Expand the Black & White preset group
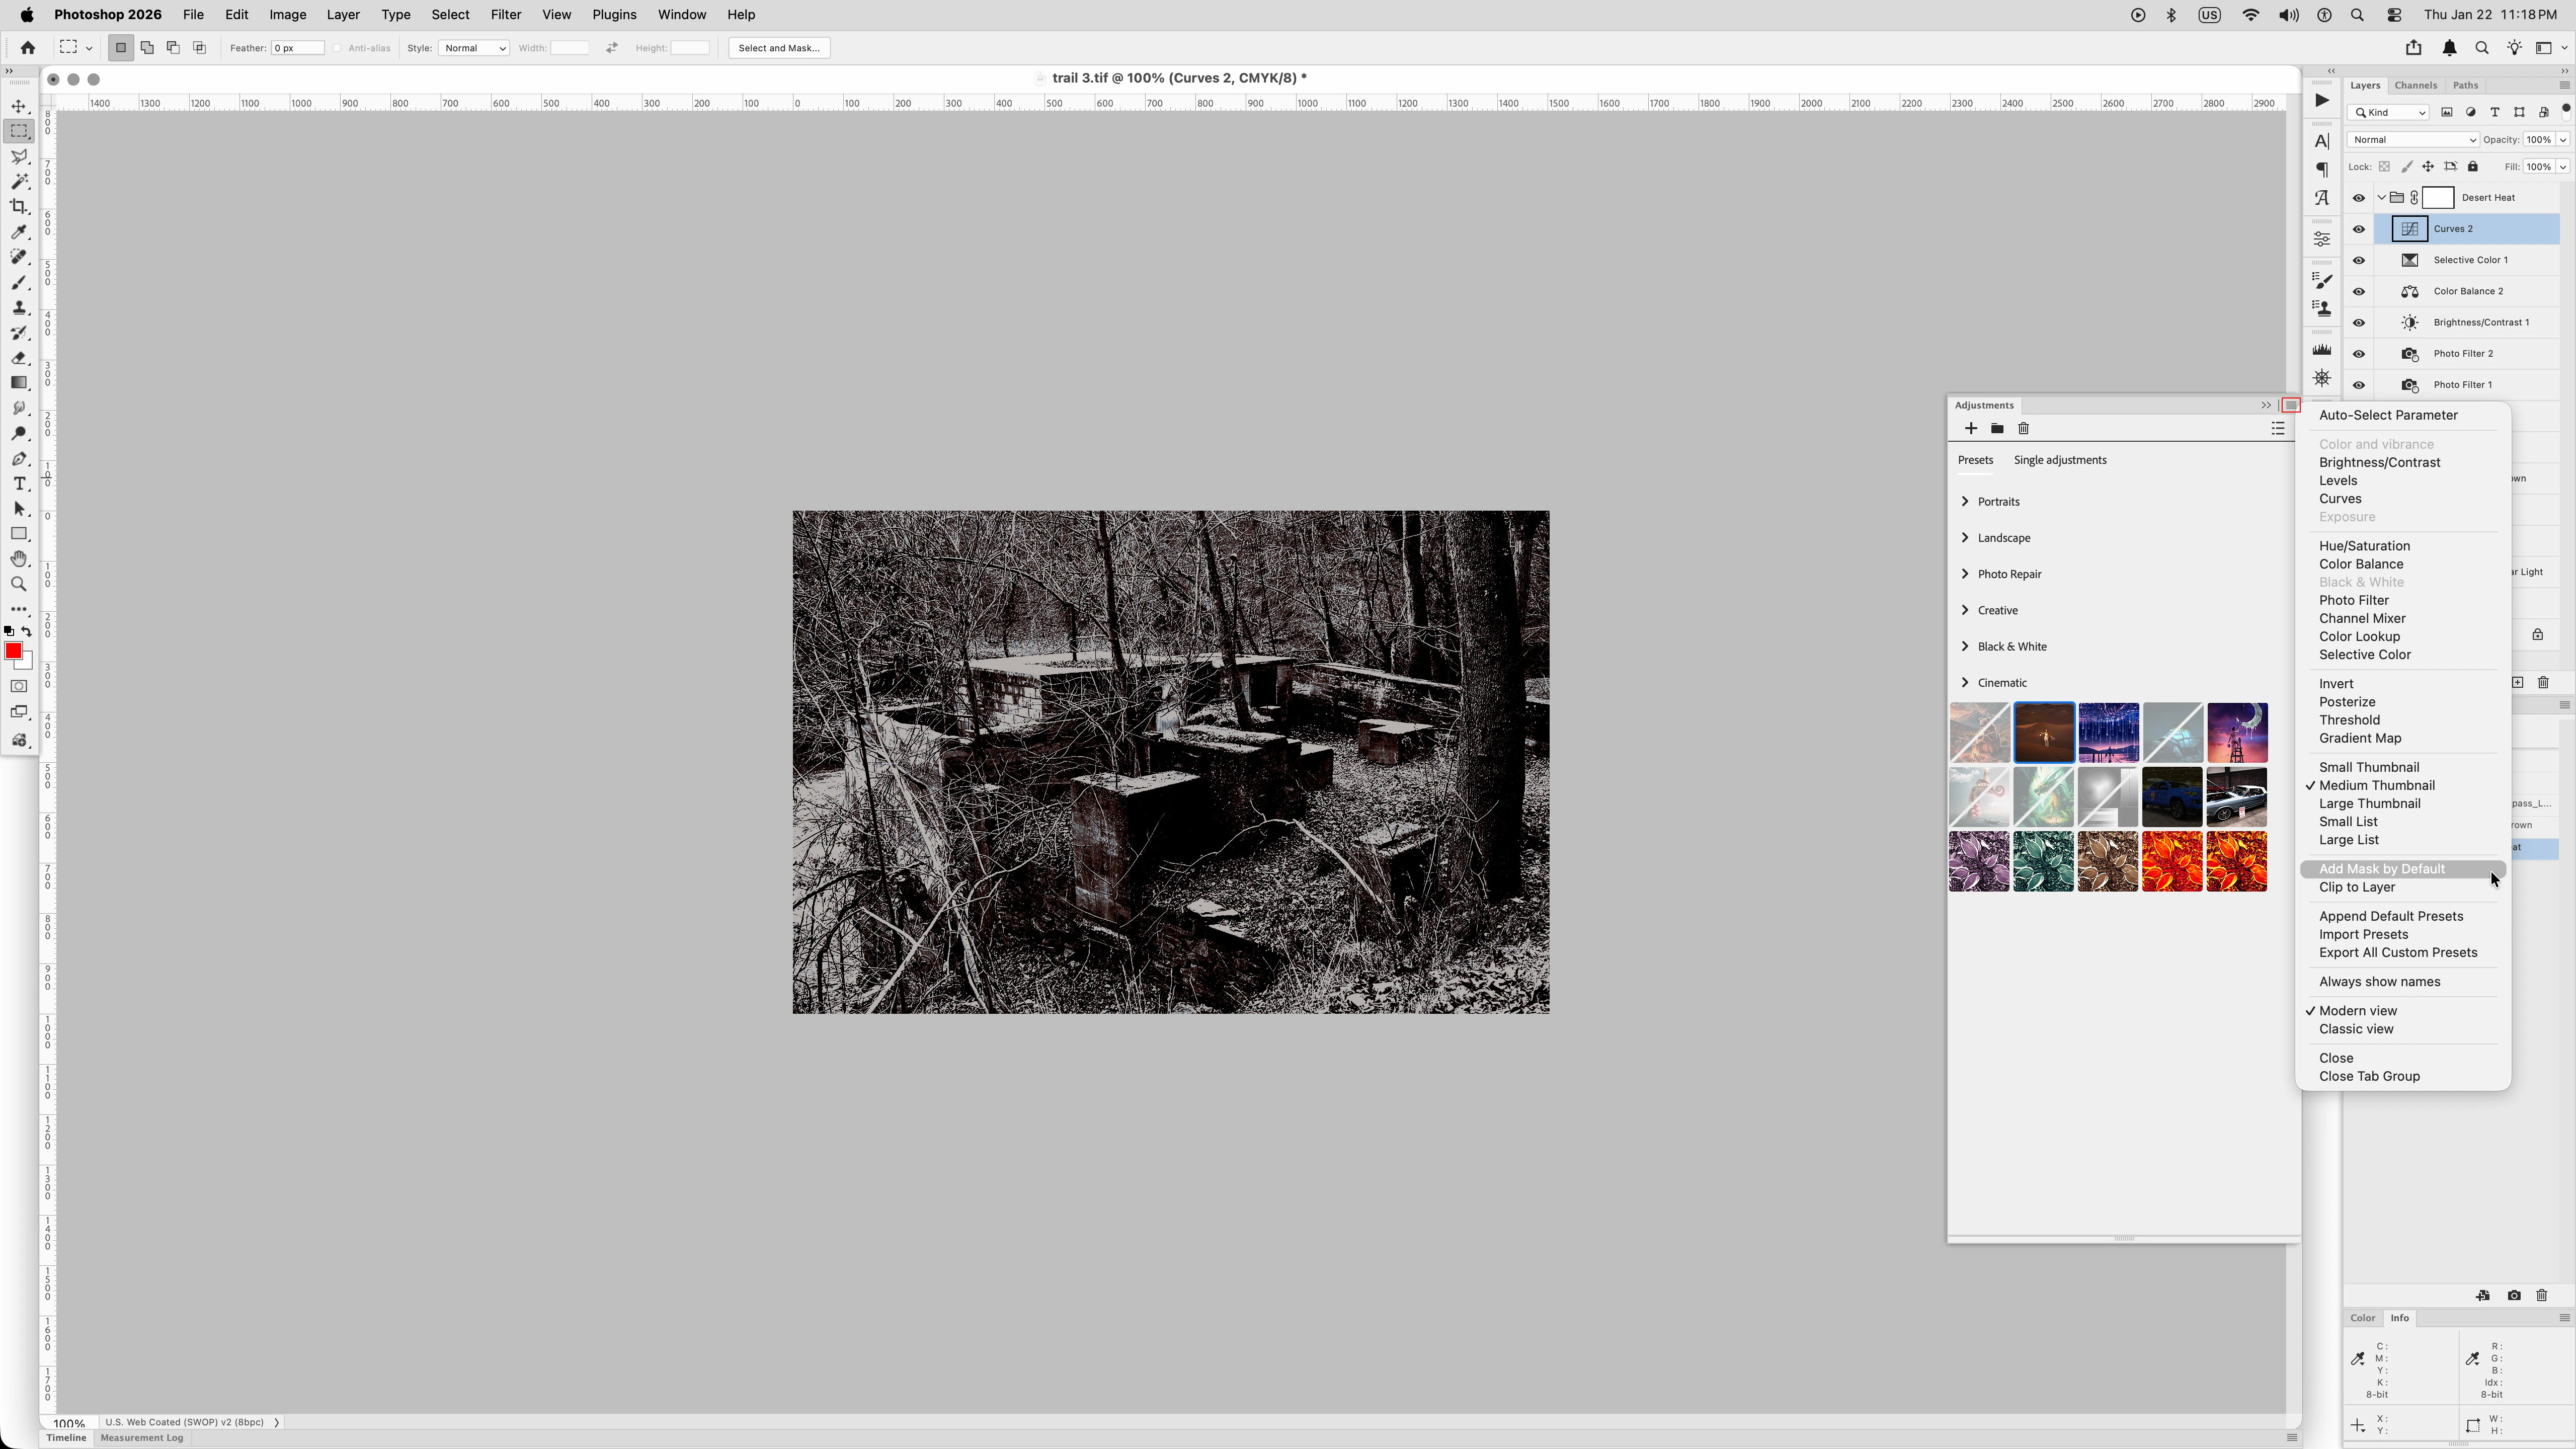The image size is (2576, 1449). (1965, 646)
